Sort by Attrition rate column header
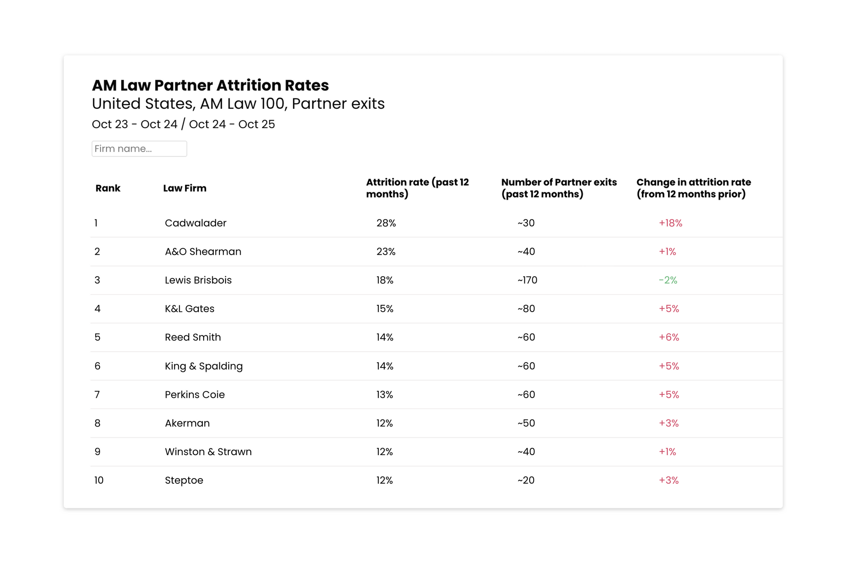The height and width of the screenshot is (564, 846). pos(417,188)
